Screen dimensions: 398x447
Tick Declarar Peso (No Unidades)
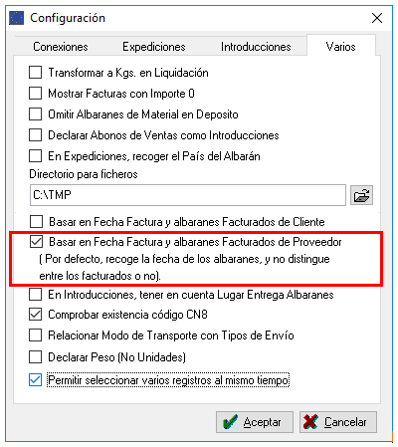[x=36, y=357]
